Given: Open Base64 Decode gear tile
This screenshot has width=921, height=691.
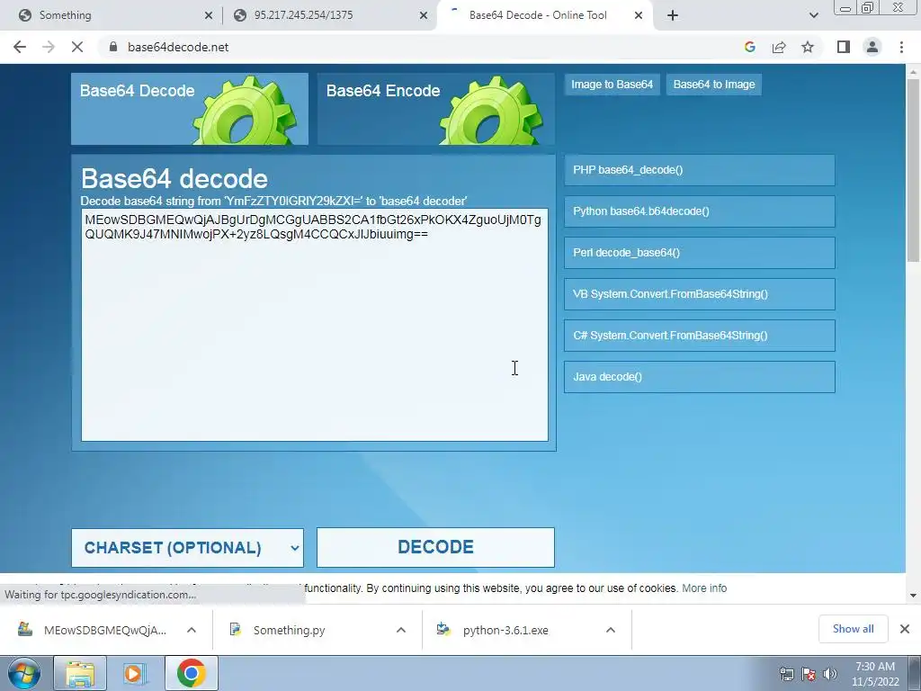Looking at the screenshot, I should point(190,109).
